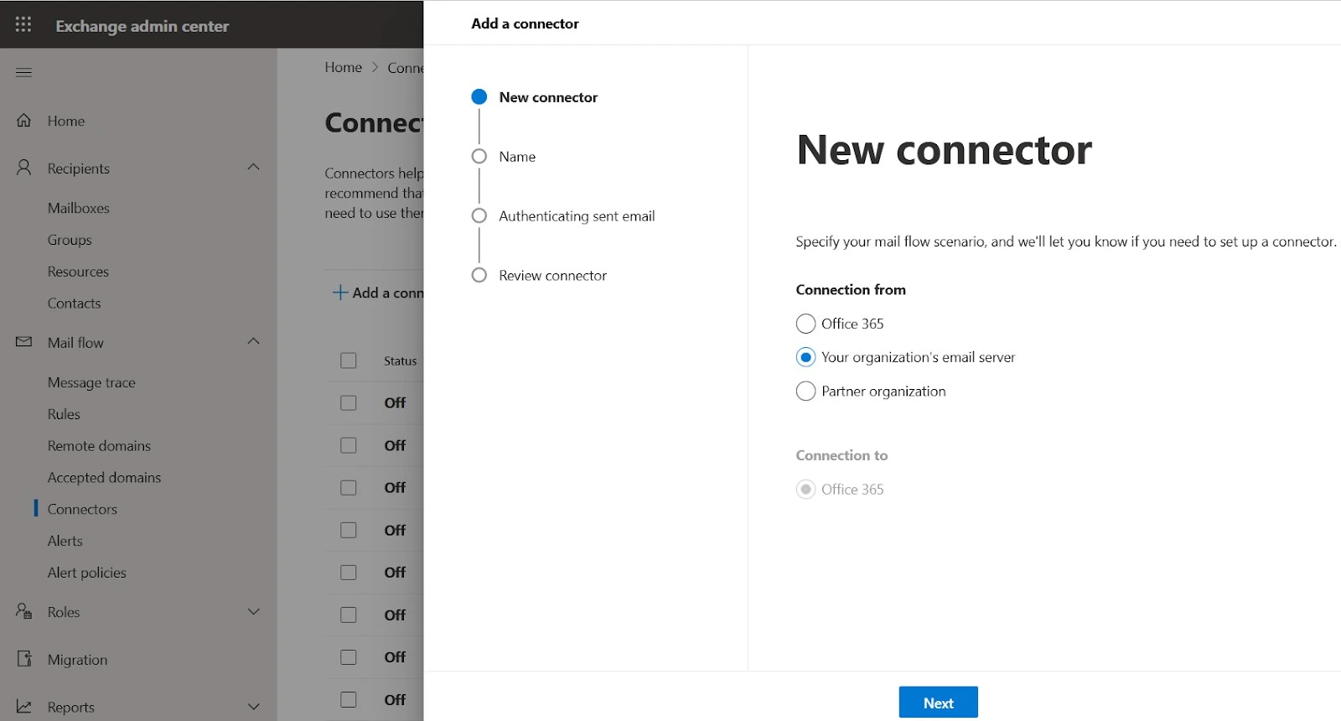Expand the Reports section chevron
Screen dimensions: 1341x721
pyautogui.click(x=253, y=707)
